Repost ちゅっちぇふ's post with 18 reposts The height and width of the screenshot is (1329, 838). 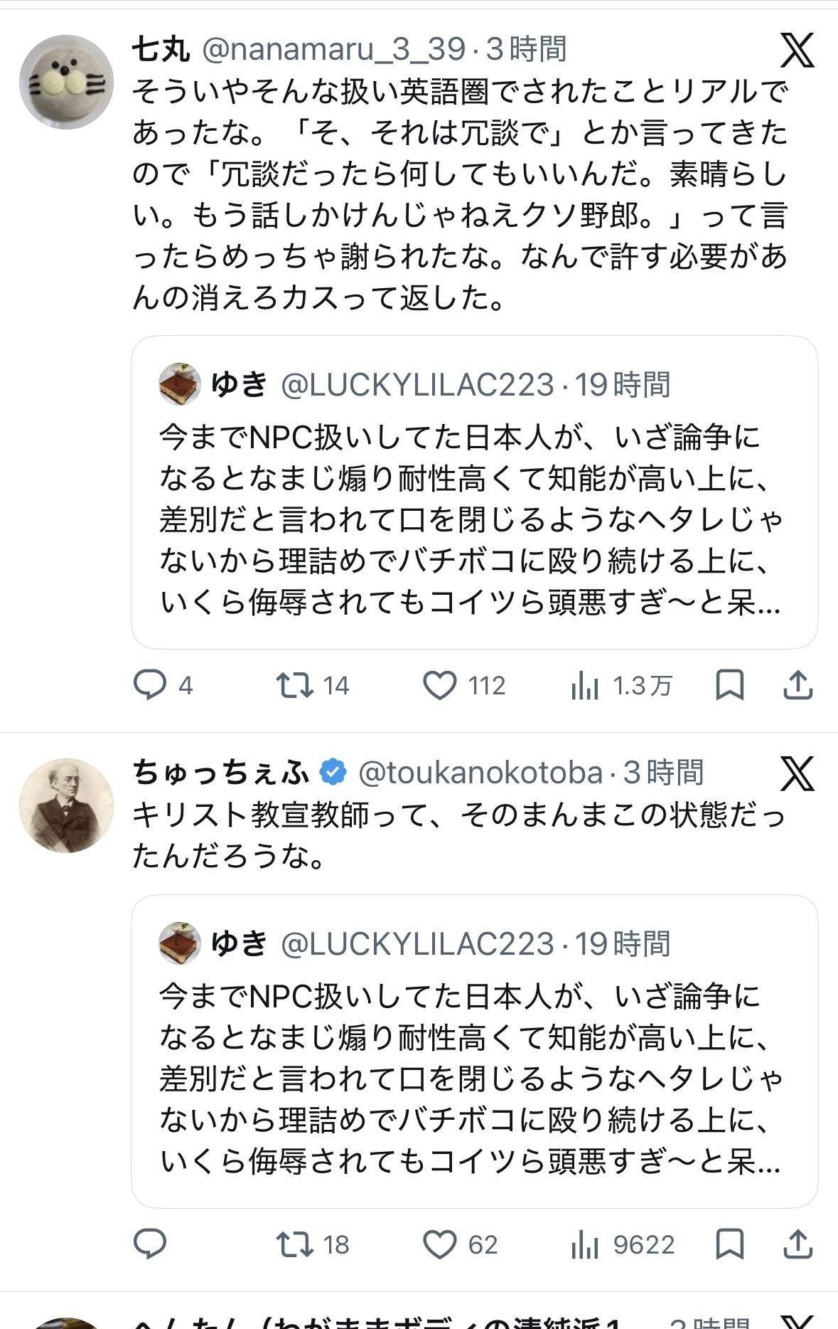pos(295,1244)
